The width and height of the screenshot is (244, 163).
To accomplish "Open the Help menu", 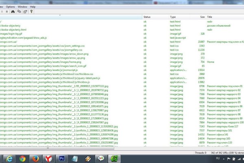I will click(33, 7).
